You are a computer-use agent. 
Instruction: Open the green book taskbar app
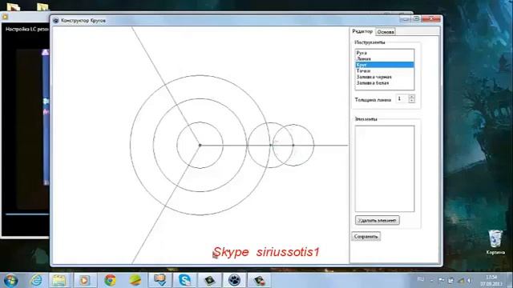pos(210,280)
